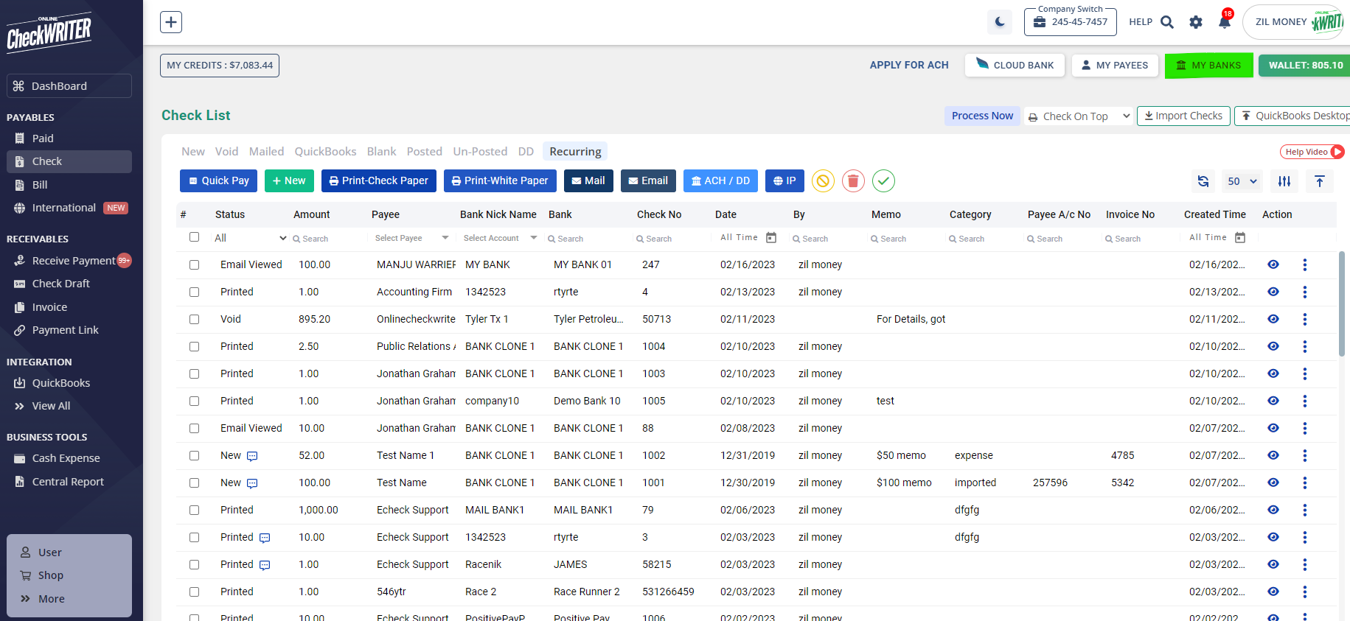Click the orange void circle icon
Image resolution: width=1350 pixels, height=621 pixels.
(x=823, y=180)
